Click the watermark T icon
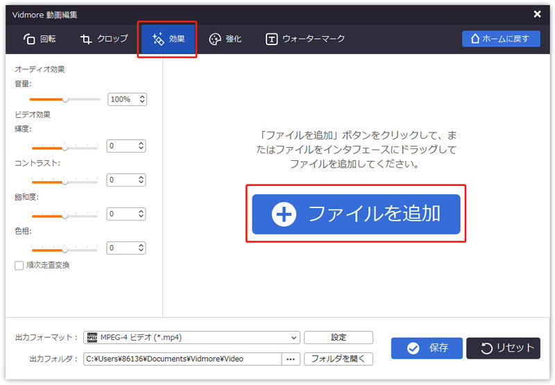This screenshot has width=555, height=385. click(271, 39)
